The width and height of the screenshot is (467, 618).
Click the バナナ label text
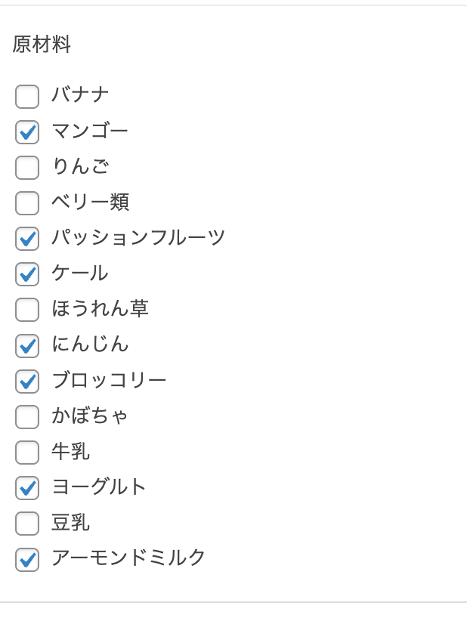pos(80,95)
